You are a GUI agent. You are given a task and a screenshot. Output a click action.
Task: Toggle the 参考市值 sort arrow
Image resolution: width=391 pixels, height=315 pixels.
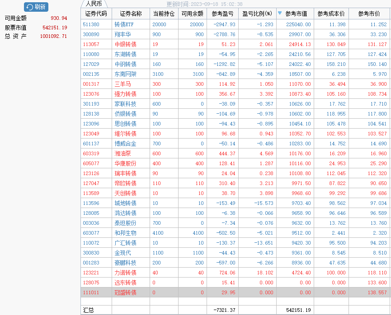280,13
